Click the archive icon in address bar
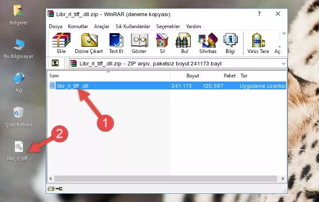This screenshot has height=202, width=319. pyautogui.click(x=73, y=63)
